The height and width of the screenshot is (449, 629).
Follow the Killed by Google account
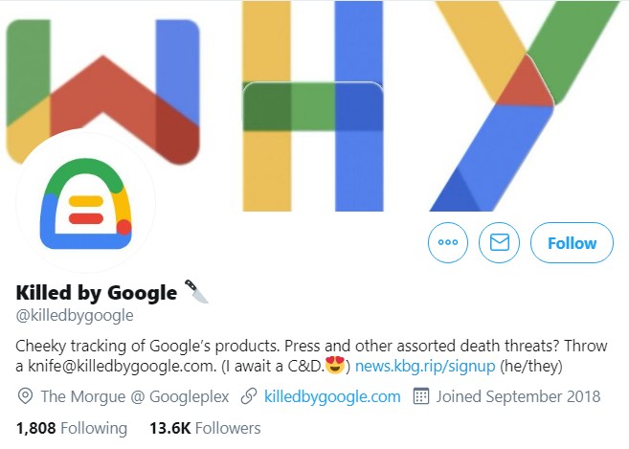point(572,243)
